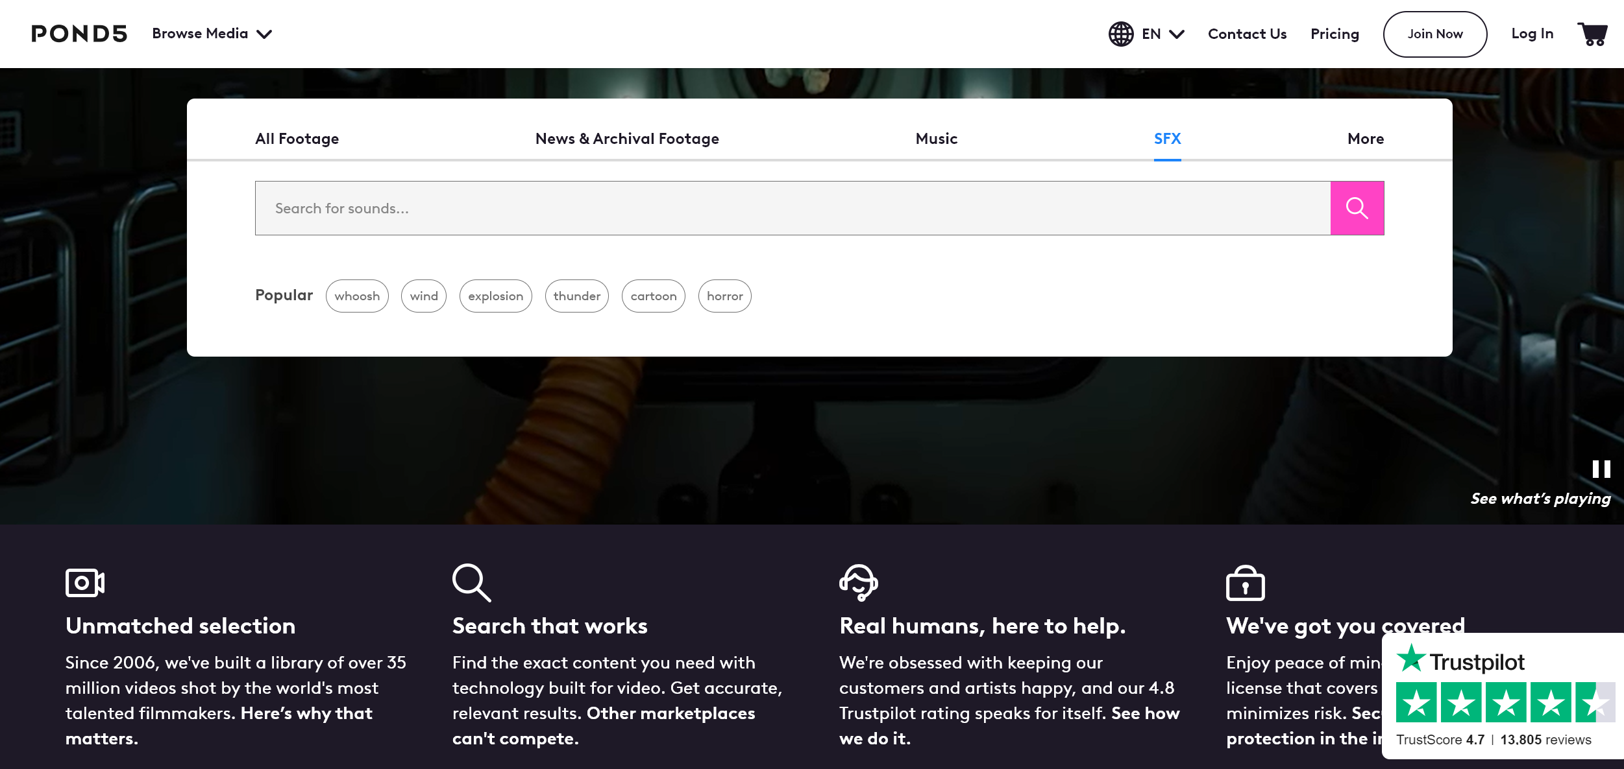Open the Log In link
The image size is (1624, 769).
[1532, 34]
